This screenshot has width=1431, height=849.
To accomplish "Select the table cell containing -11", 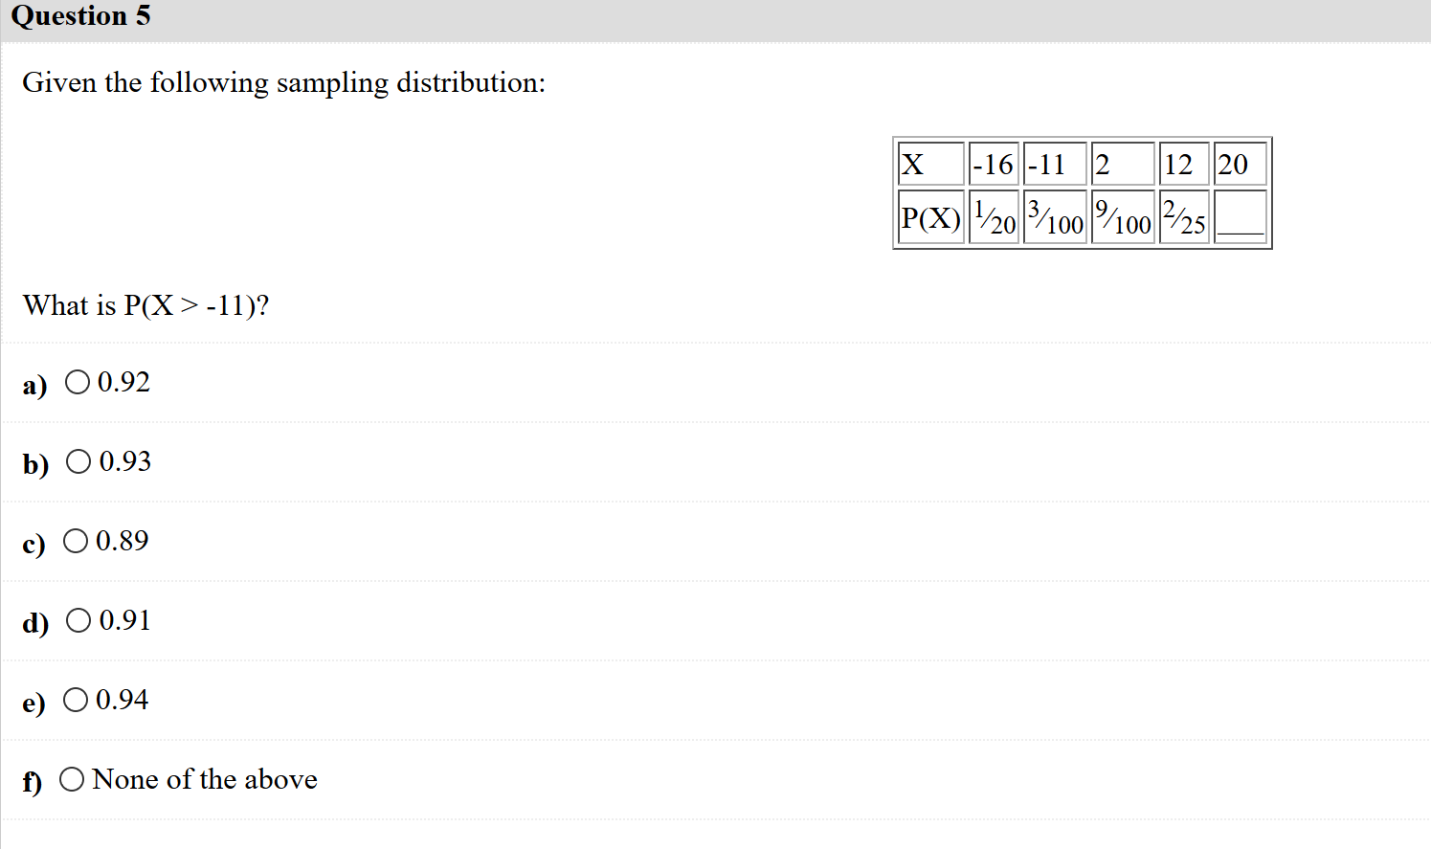I will tap(1053, 163).
